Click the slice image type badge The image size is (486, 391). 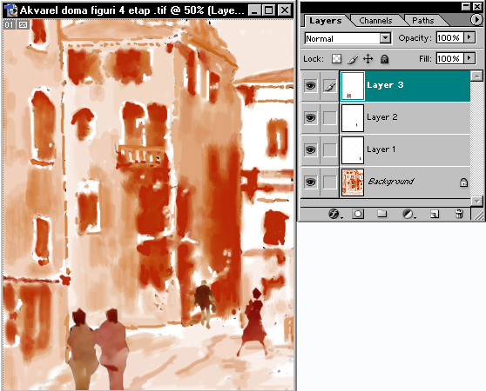click(23, 24)
